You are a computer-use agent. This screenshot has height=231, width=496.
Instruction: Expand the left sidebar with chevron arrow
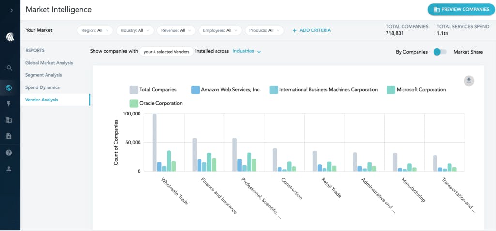point(10,10)
